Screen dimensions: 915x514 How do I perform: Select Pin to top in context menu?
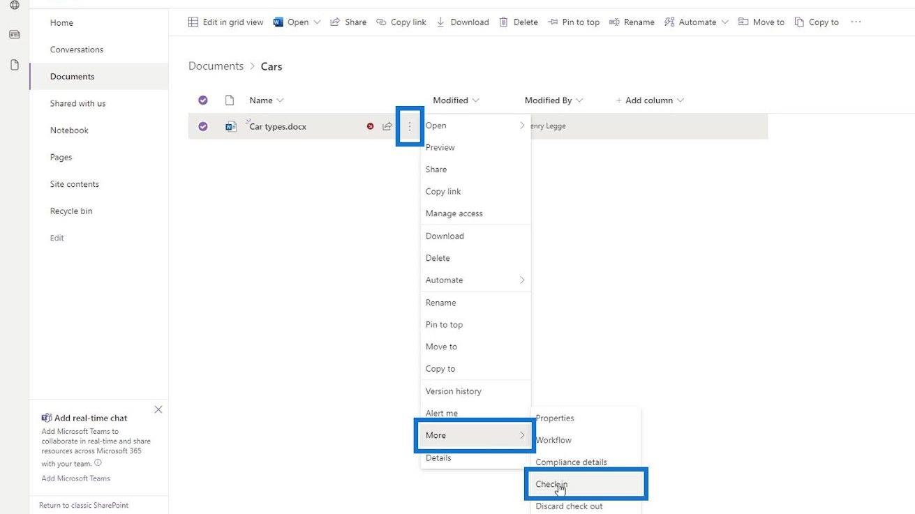pyautogui.click(x=475, y=324)
